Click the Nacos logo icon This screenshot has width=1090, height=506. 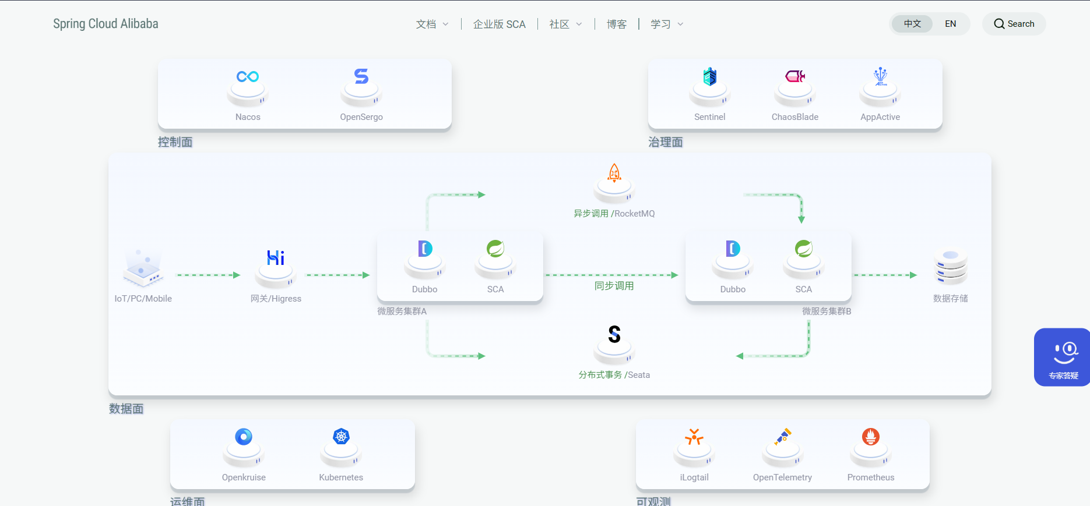click(x=248, y=77)
